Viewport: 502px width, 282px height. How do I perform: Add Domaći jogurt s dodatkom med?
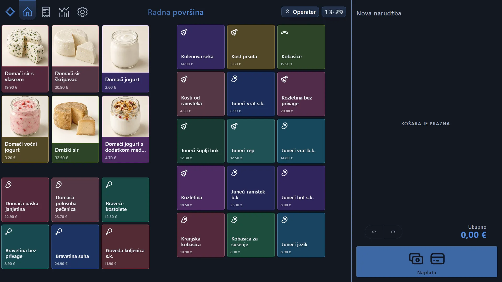(125, 129)
